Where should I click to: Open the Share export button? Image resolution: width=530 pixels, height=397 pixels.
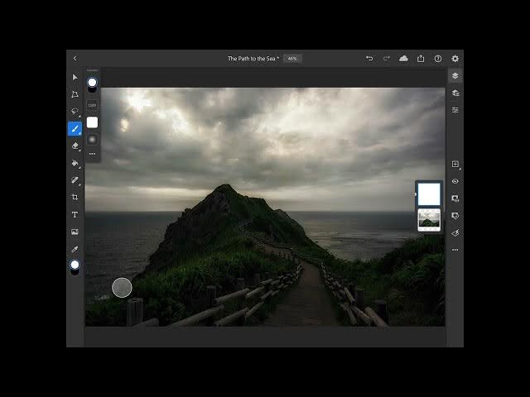click(421, 59)
